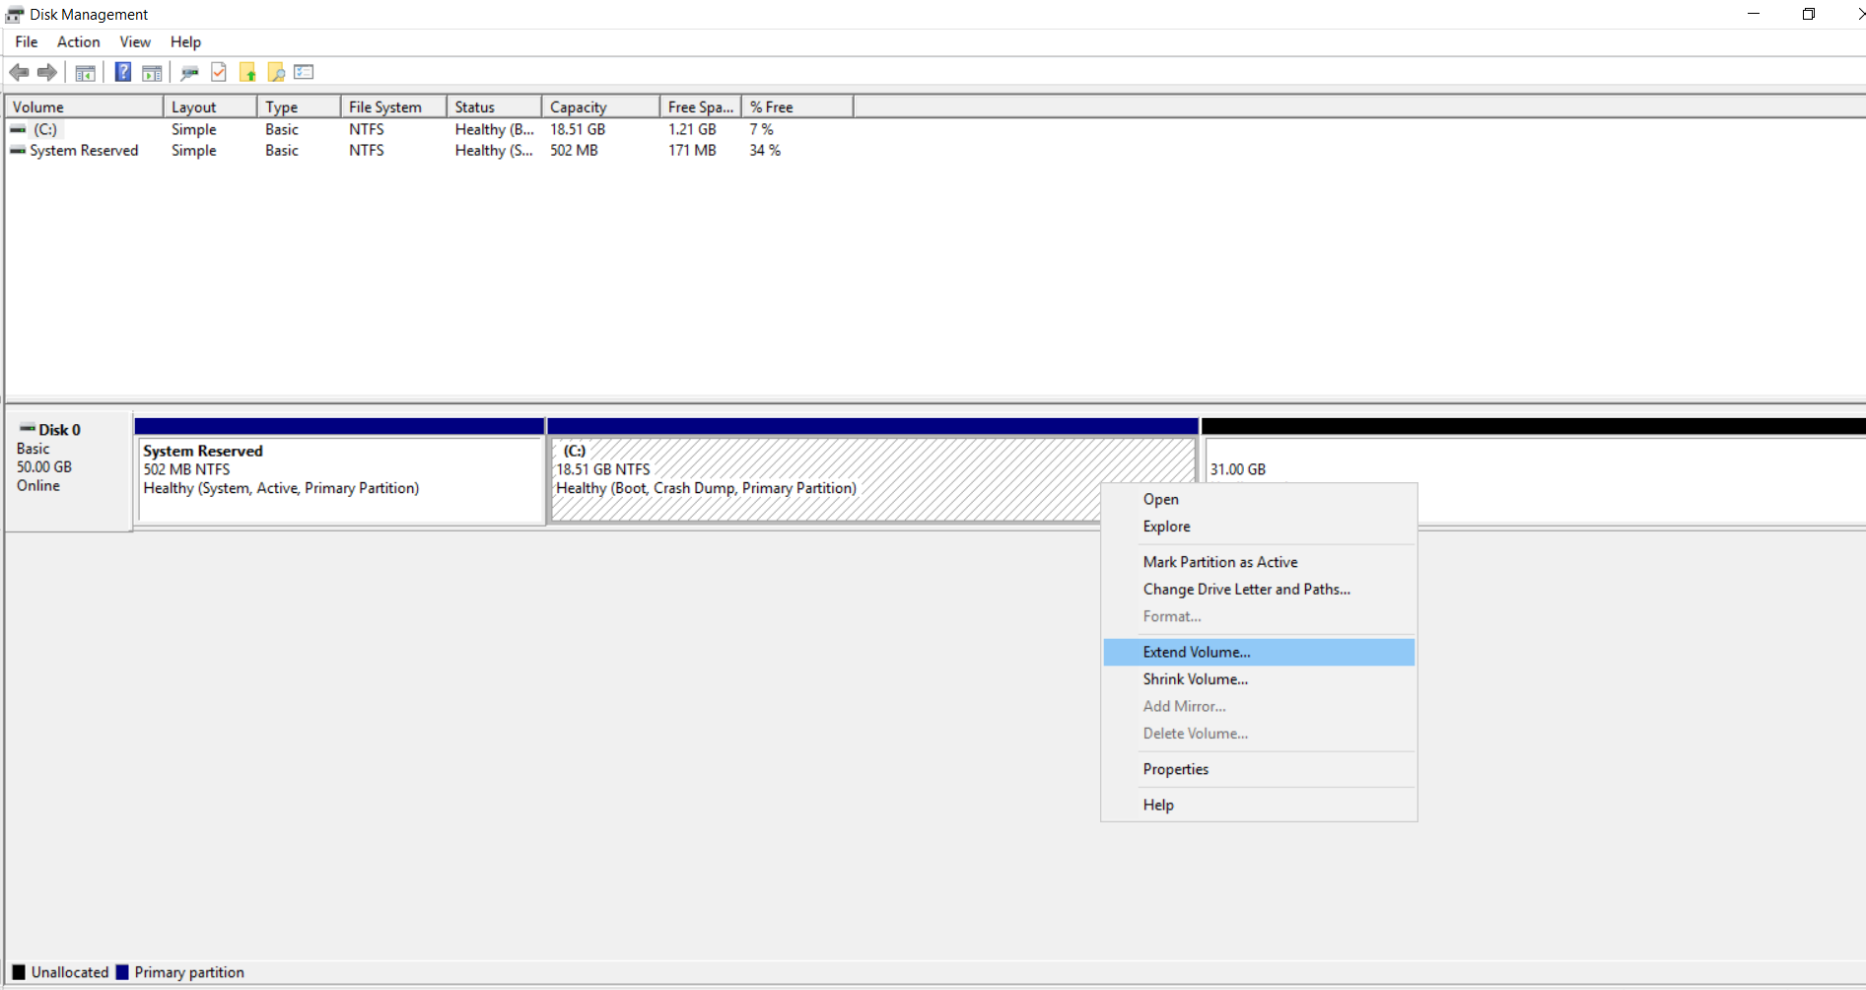Click greyed-out Add Mirror... entry

(1259, 706)
